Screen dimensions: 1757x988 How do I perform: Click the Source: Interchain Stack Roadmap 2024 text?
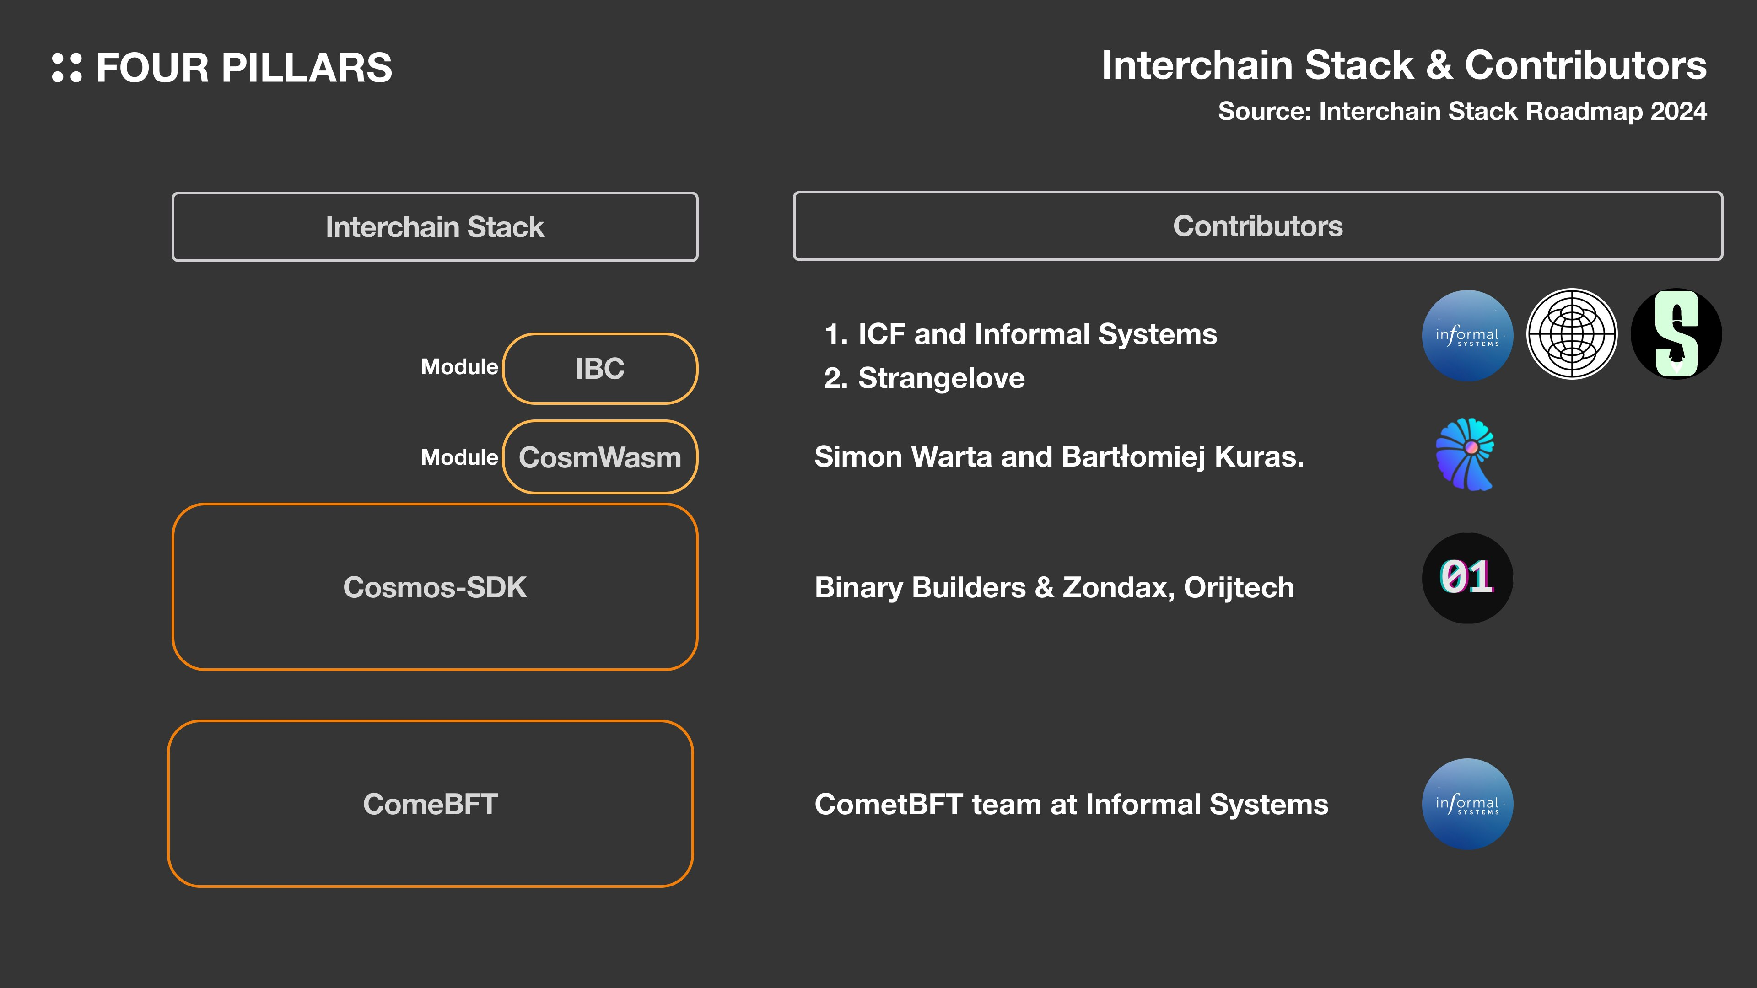click(1462, 111)
